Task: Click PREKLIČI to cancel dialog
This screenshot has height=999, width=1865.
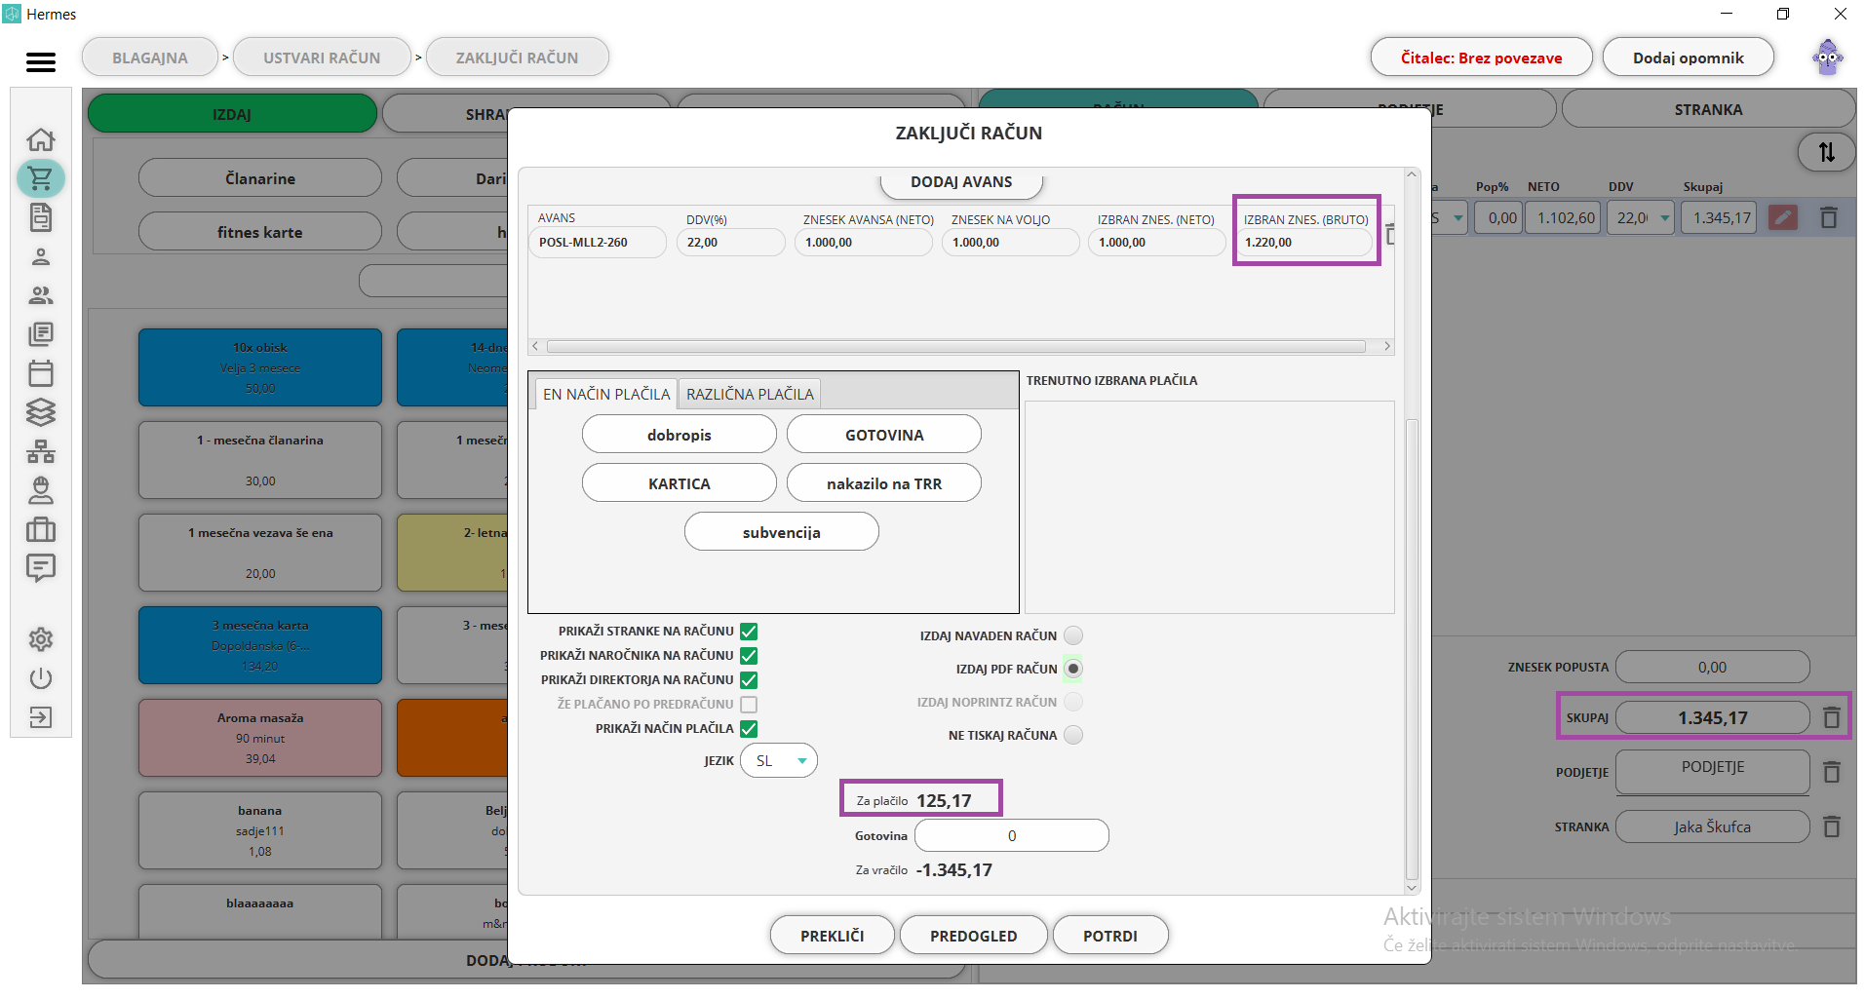Action: pyautogui.click(x=833, y=936)
